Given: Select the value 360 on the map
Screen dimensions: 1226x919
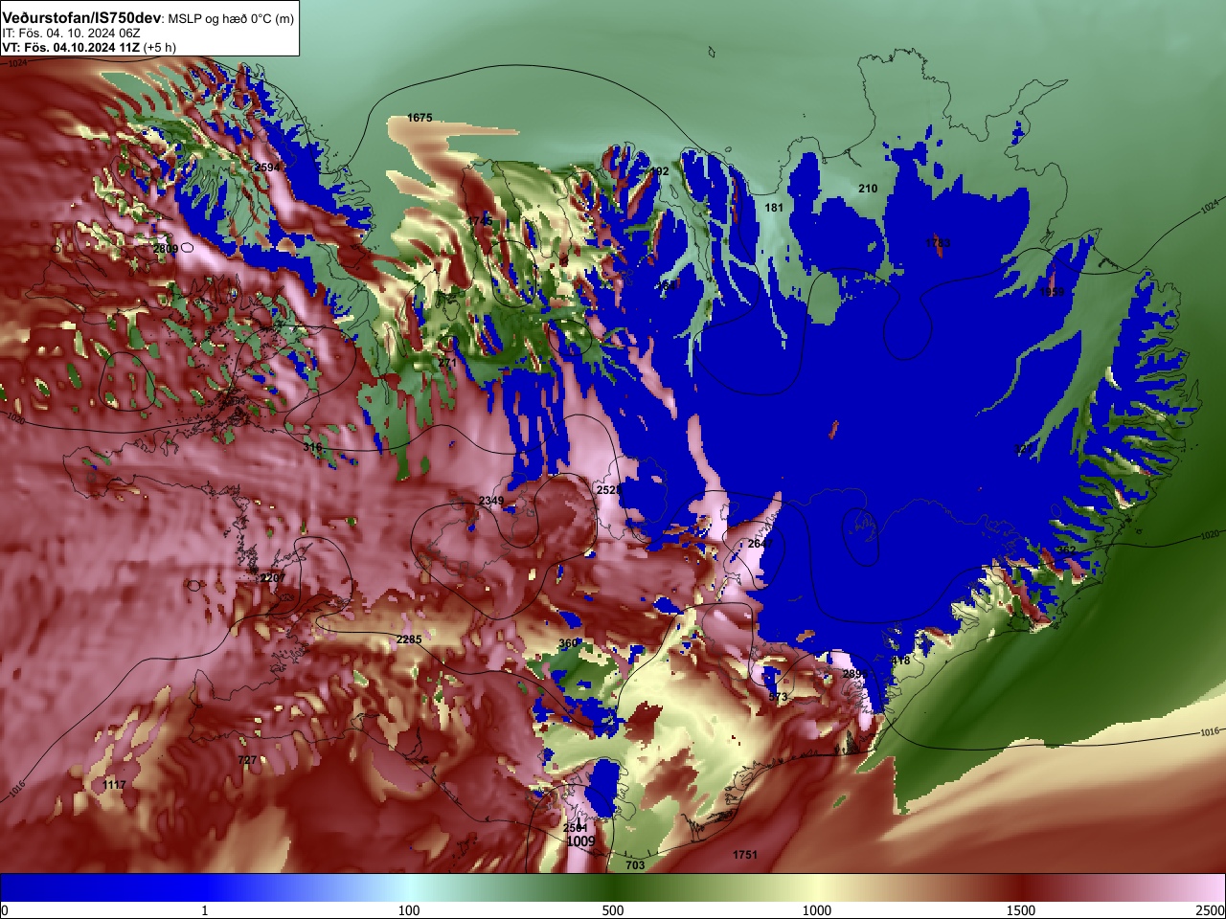Looking at the screenshot, I should (x=568, y=643).
